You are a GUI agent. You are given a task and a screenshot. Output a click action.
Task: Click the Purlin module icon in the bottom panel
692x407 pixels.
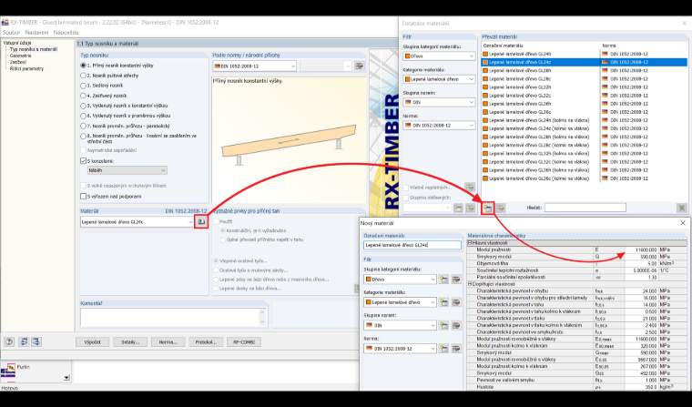(x=11, y=368)
